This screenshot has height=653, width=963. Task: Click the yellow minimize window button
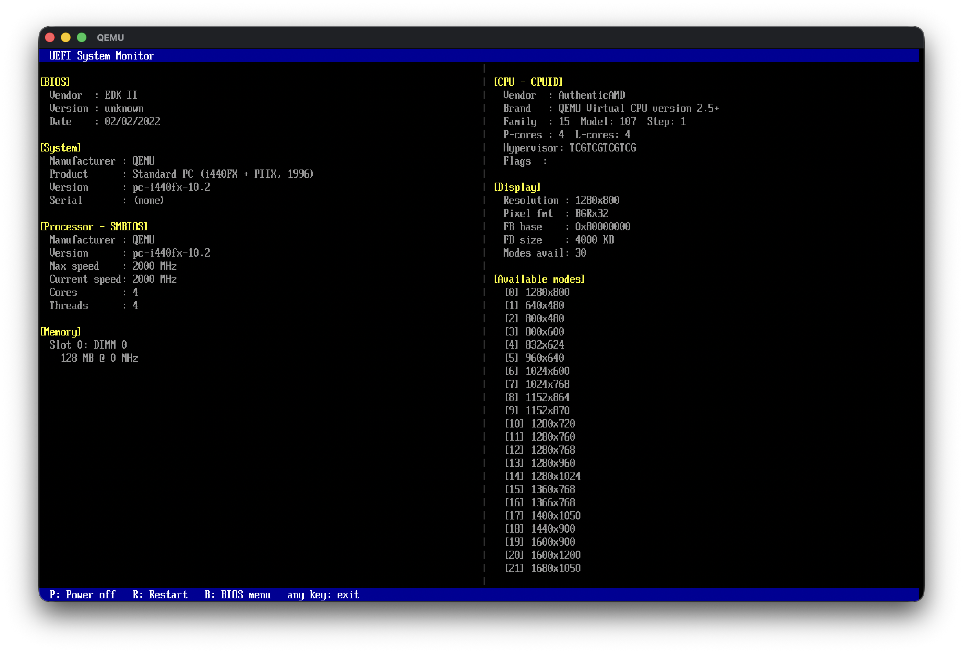coord(65,37)
